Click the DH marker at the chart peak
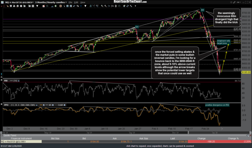The width and height of the screenshot is (252, 148). click(x=202, y=10)
